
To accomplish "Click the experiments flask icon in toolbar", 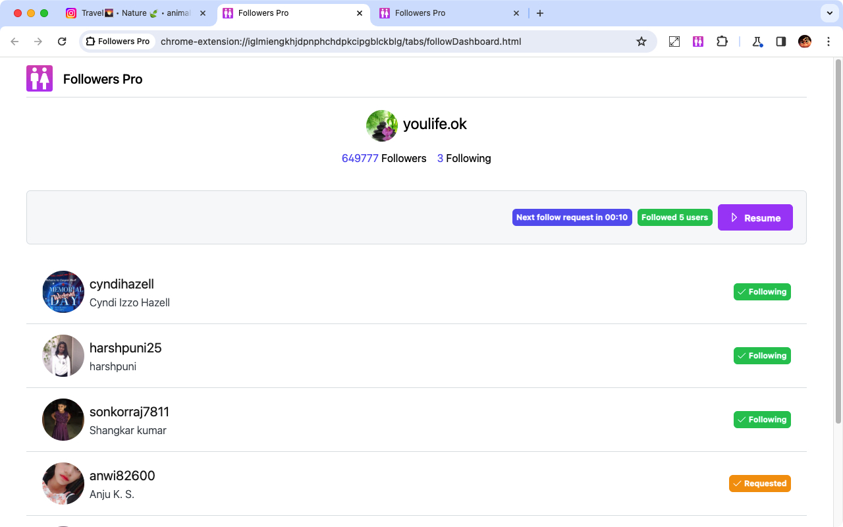I will pos(756,41).
